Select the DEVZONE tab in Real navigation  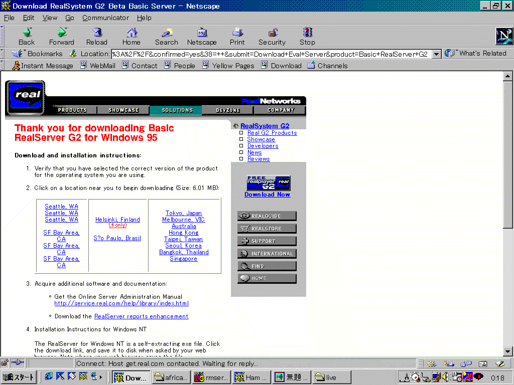(x=228, y=110)
